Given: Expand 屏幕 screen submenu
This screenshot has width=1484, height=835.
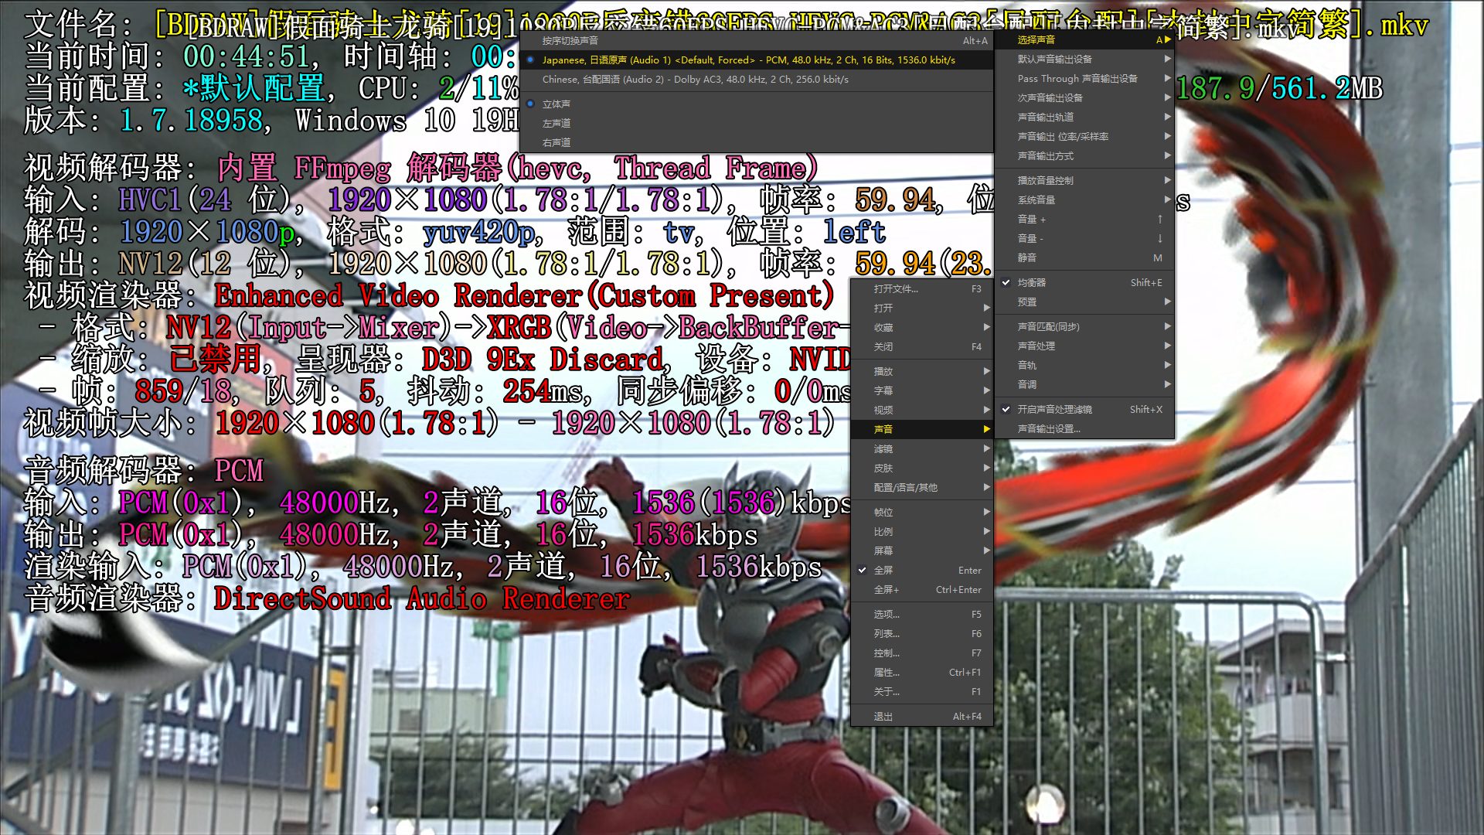Looking at the screenshot, I should tap(921, 550).
